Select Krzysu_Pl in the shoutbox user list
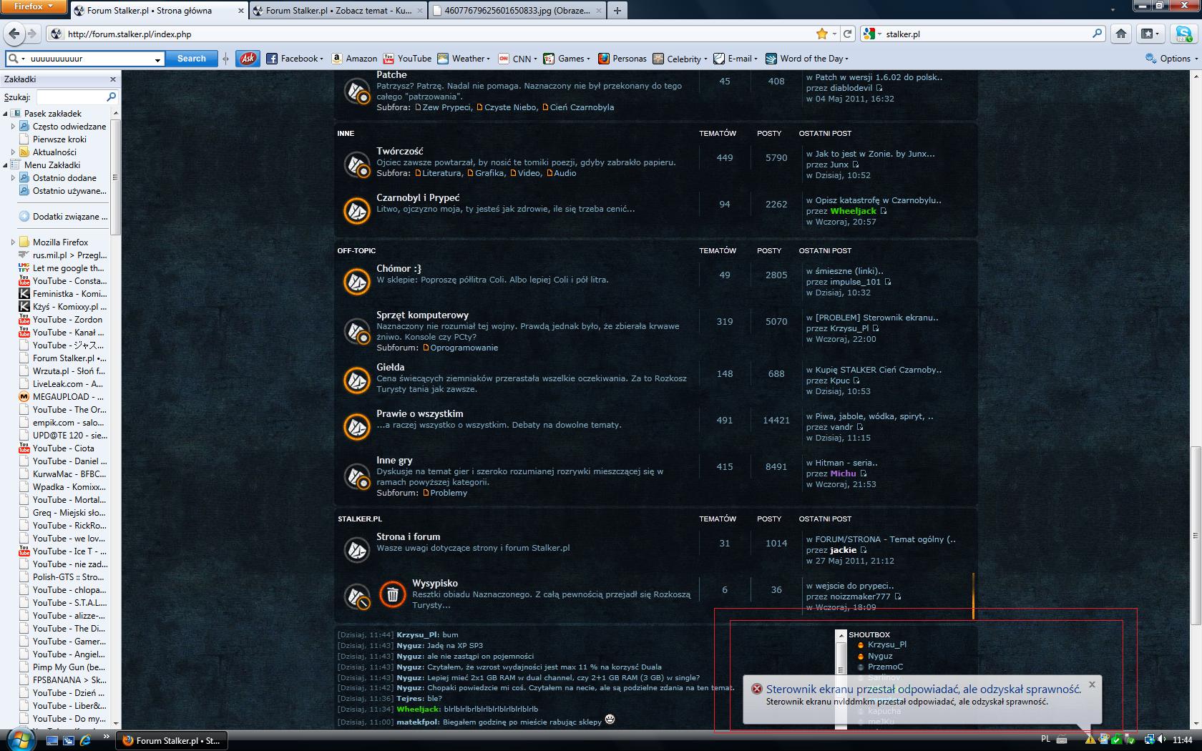Image resolution: width=1202 pixels, height=751 pixels. (x=887, y=644)
